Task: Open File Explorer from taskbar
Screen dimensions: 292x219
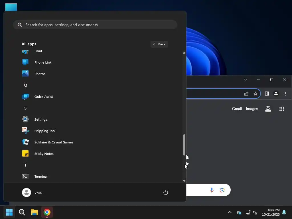Action: pos(35,212)
